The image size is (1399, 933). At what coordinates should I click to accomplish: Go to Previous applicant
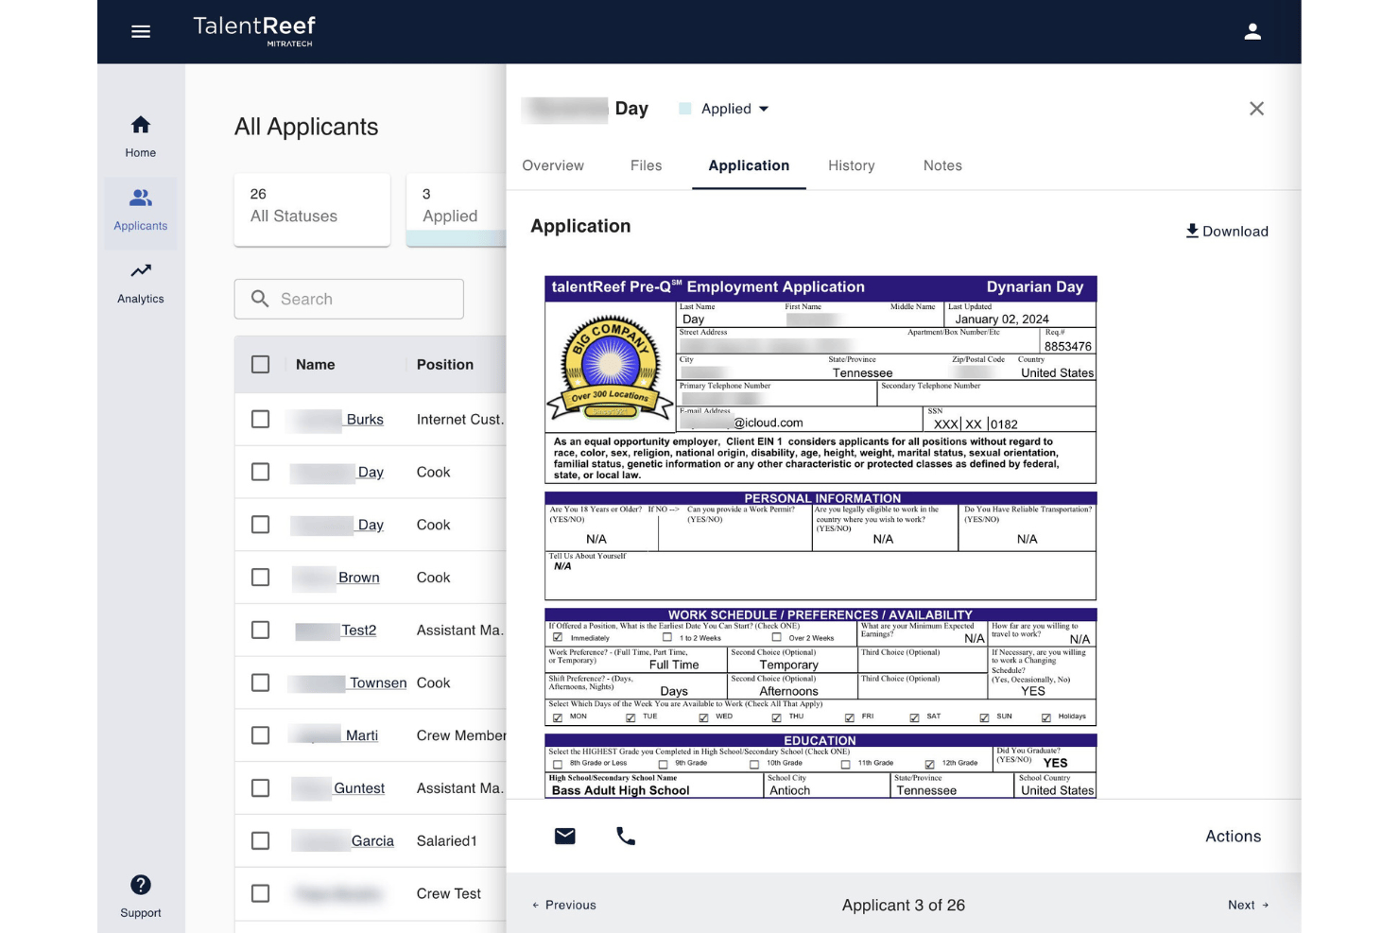[564, 905]
